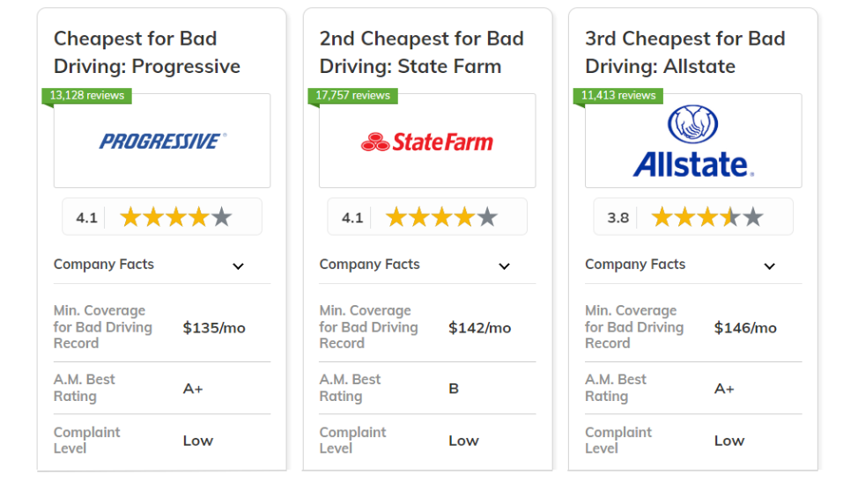Expand Company Facts chevron for Progressive

pos(238,266)
